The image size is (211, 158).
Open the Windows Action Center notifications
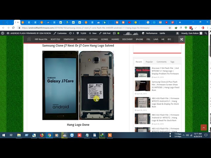[x=206, y=135]
